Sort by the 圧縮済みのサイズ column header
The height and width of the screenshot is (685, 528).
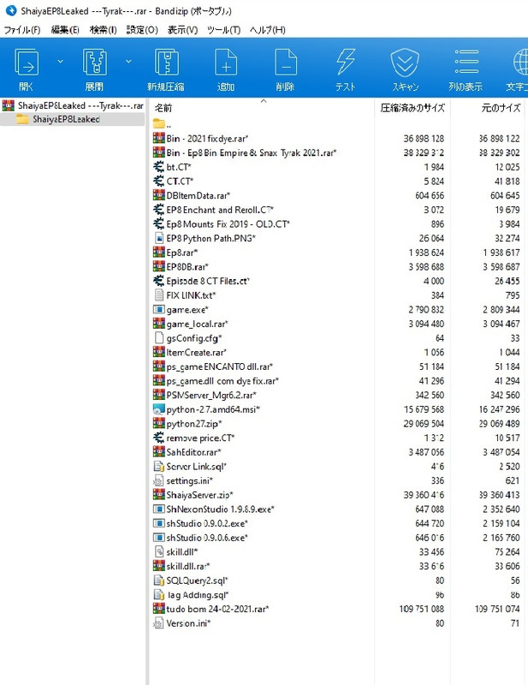[x=412, y=108]
